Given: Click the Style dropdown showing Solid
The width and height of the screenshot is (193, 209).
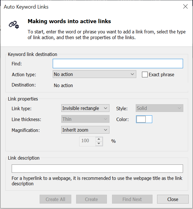Looking at the screenshot, I should pyautogui.click(x=159, y=108).
